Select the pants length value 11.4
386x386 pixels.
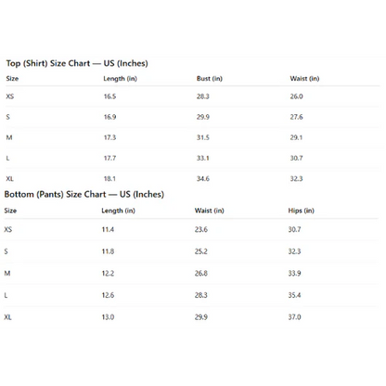pos(108,229)
